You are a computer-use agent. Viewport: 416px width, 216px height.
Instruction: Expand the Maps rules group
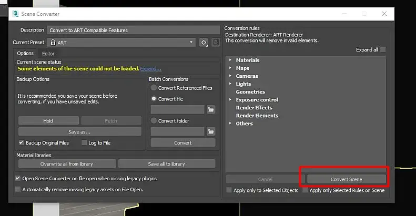[x=230, y=68]
